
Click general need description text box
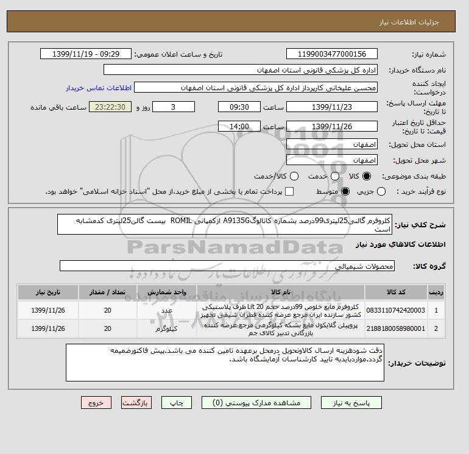tap(225, 224)
